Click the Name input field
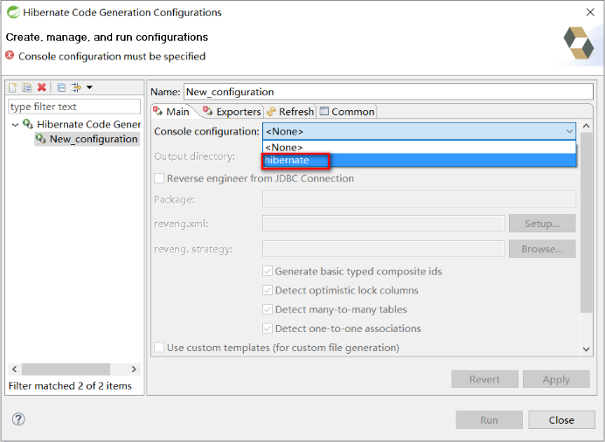 click(x=388, y=92)
